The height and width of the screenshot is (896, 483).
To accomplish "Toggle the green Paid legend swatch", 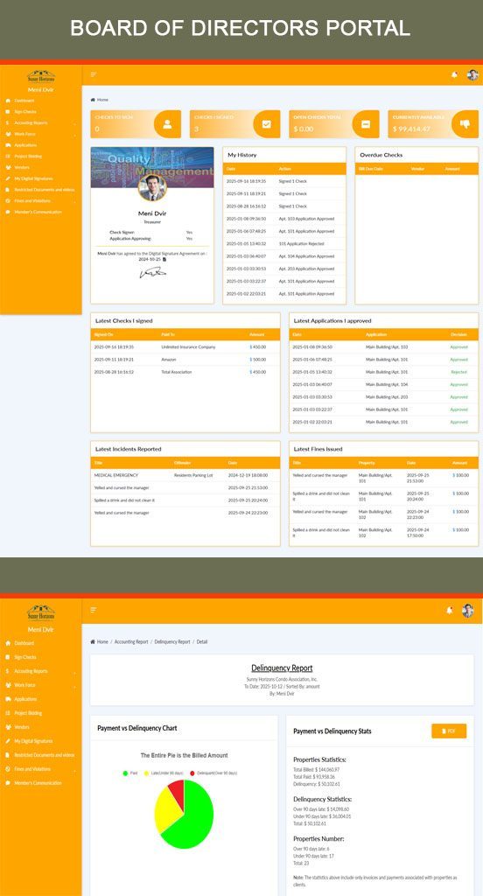I will [125, 773].
